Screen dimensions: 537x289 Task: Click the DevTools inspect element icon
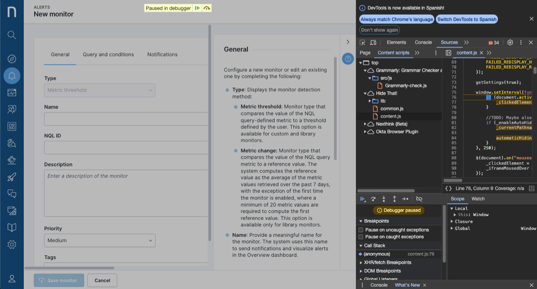tap(362, 42)
